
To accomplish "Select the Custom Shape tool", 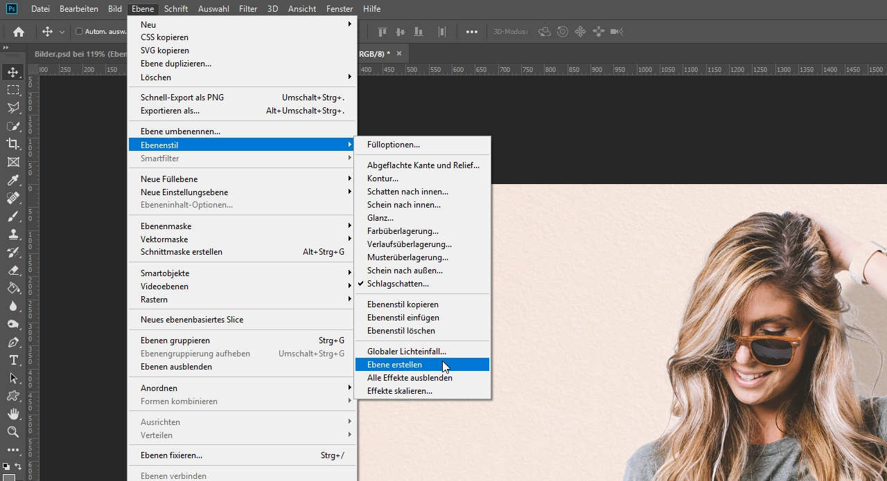I will point(13,396).
